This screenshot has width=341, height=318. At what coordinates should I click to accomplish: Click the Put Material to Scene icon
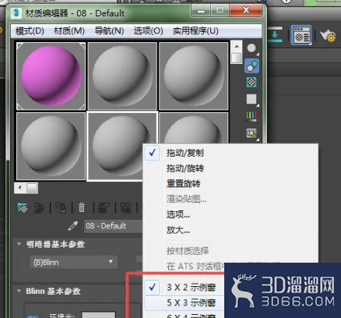pyautogui.click(x=39, y=207)
